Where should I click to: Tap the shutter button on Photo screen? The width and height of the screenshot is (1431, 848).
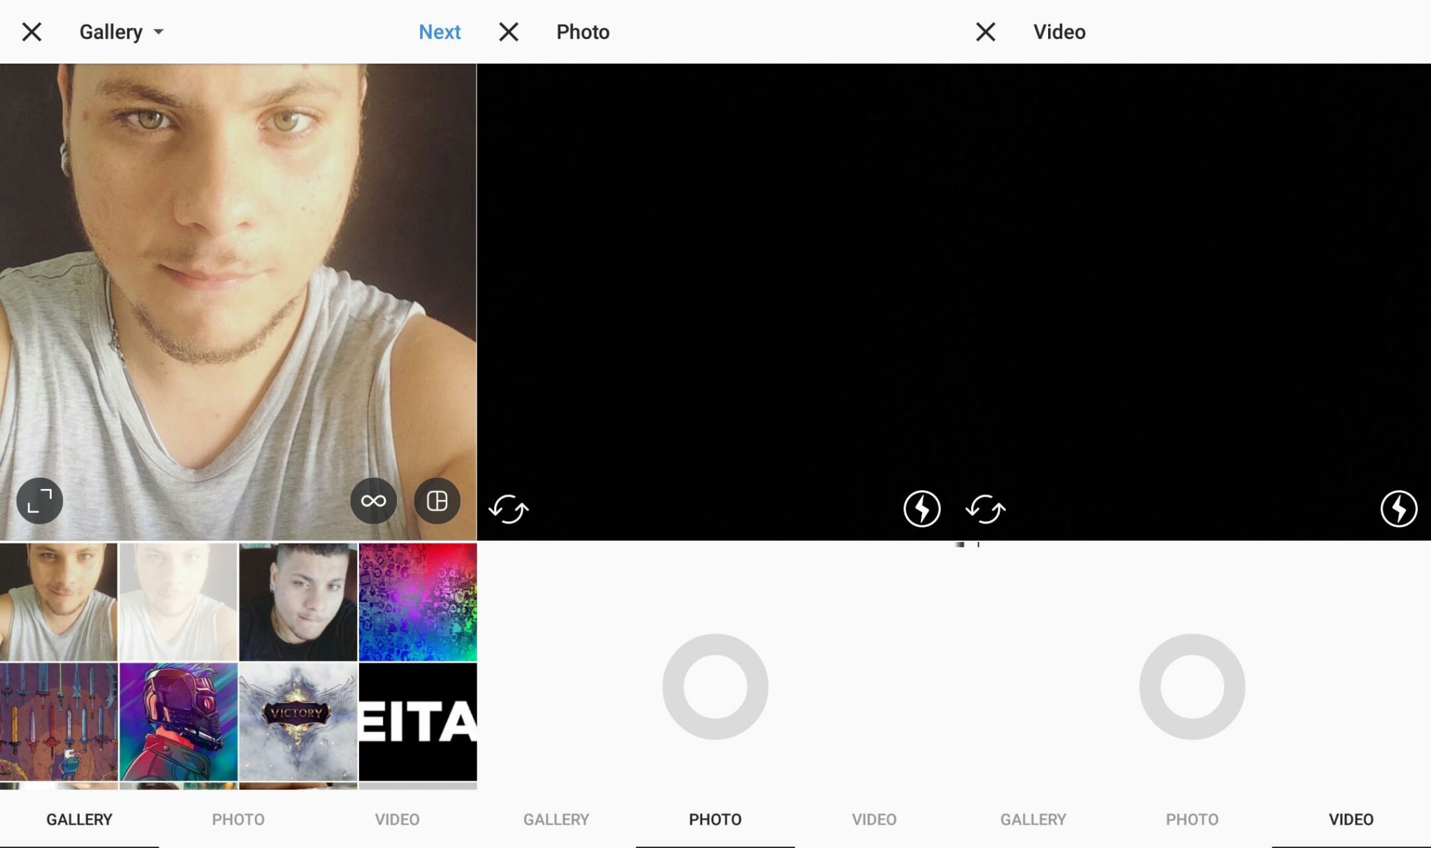tap(715, 687)
